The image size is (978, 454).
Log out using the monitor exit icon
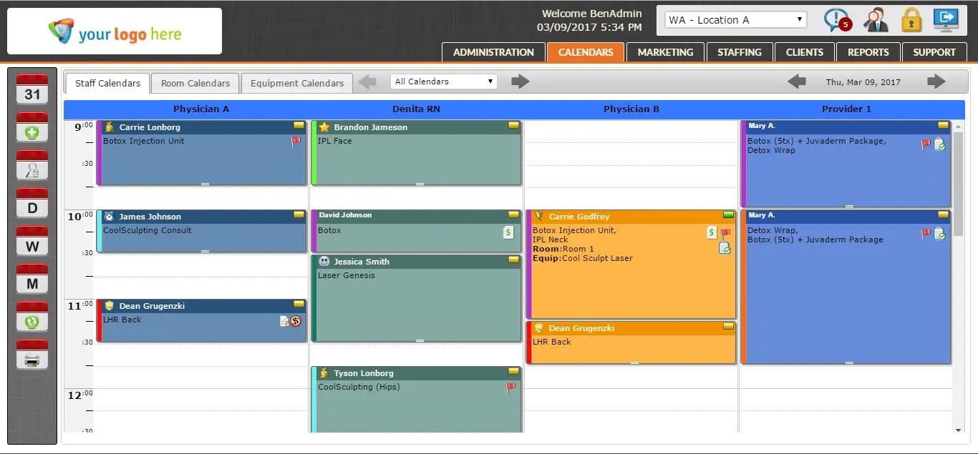click(x=945, y=19)
